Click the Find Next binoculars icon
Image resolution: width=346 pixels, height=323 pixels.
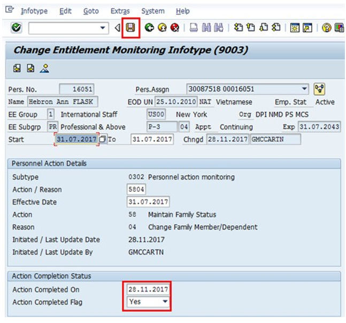(x=219, y=28)
